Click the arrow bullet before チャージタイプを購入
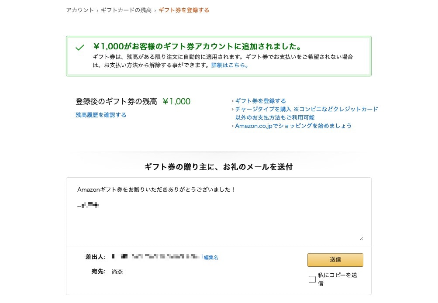438x303 pixels. [233, 109]
